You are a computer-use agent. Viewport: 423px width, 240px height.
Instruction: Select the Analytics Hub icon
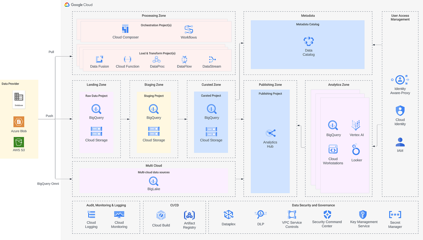[x=270, y=133]
